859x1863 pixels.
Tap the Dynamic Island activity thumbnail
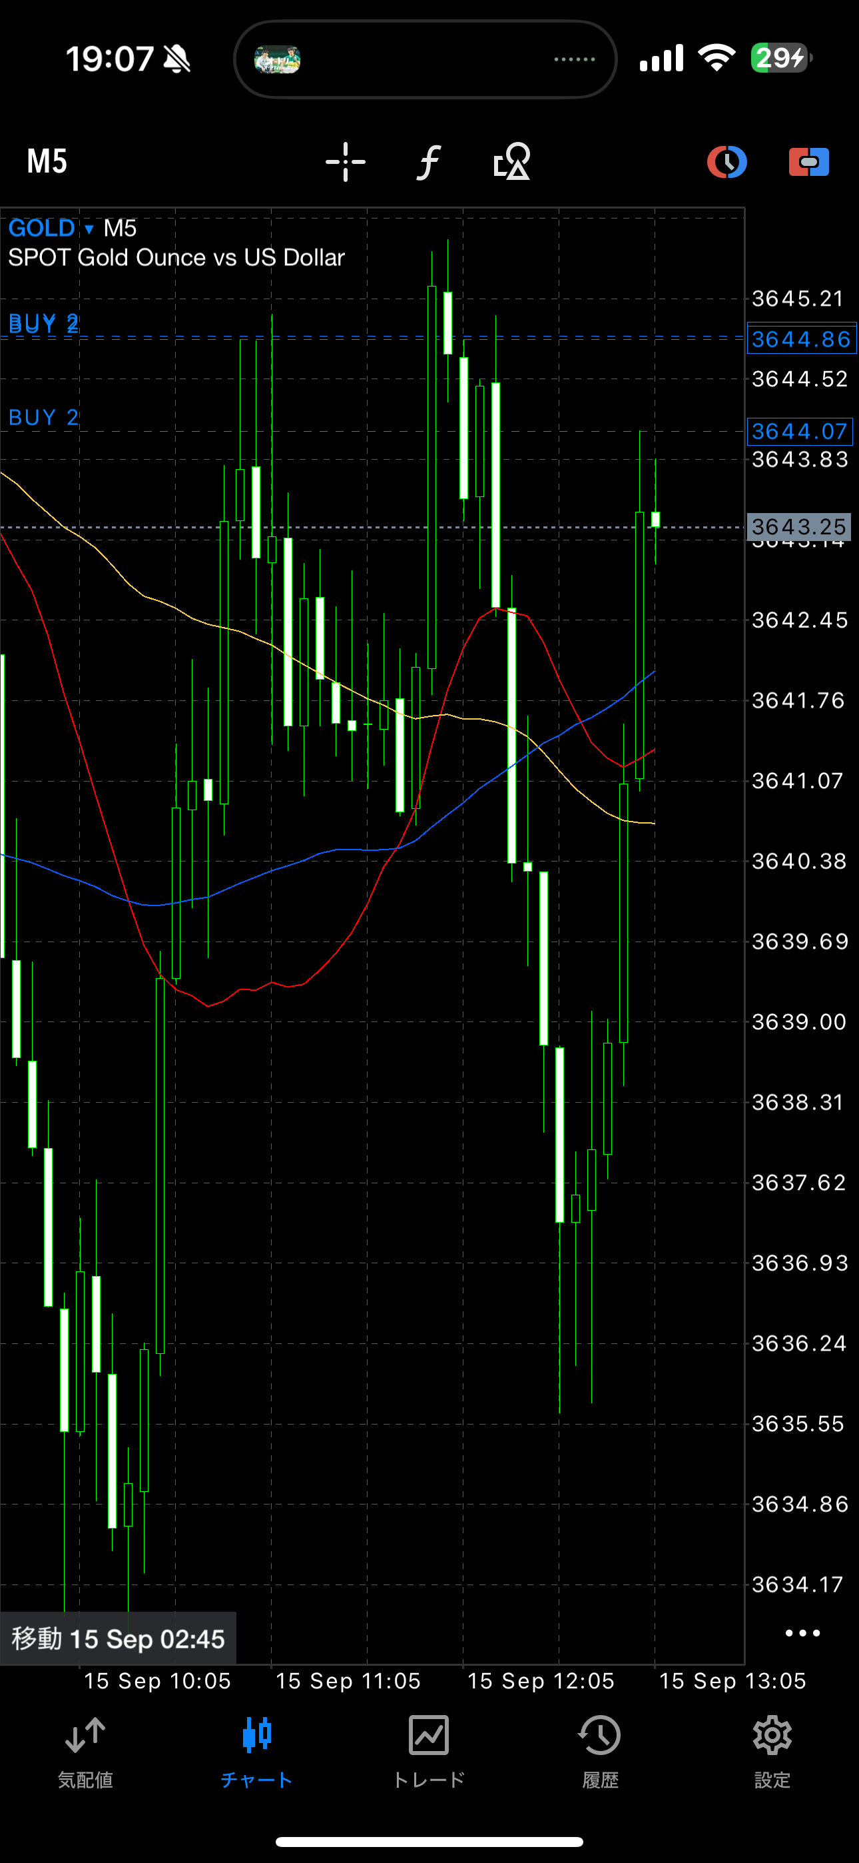point(277,59)
